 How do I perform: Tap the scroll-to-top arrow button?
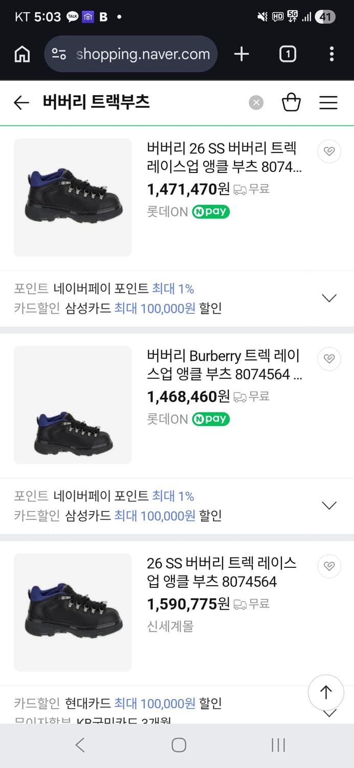tap(326, 693)
